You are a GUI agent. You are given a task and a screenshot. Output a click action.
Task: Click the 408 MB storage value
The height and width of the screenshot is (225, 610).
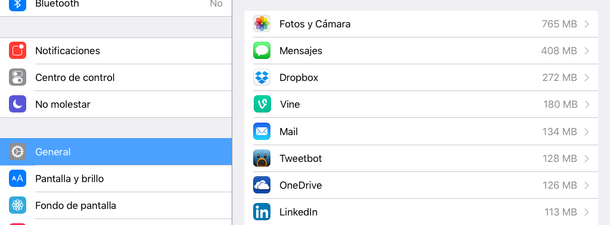coord(559,51)
